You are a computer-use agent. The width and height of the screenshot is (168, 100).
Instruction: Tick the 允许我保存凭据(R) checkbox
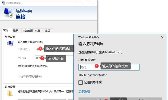click(19, 76)
